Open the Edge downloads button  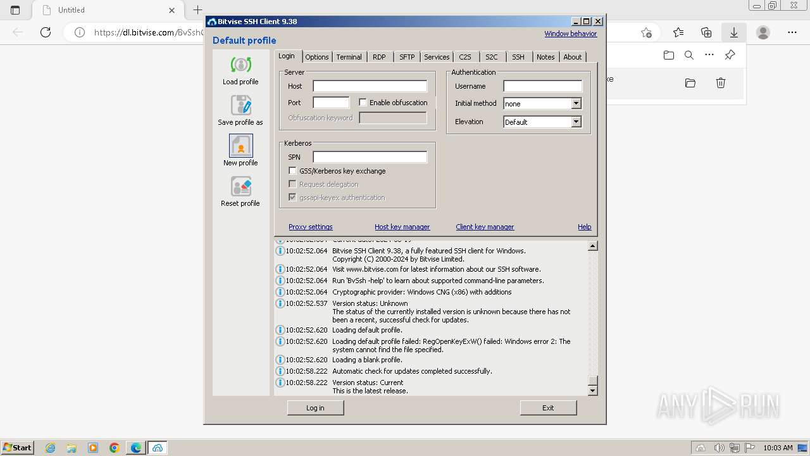734,32
